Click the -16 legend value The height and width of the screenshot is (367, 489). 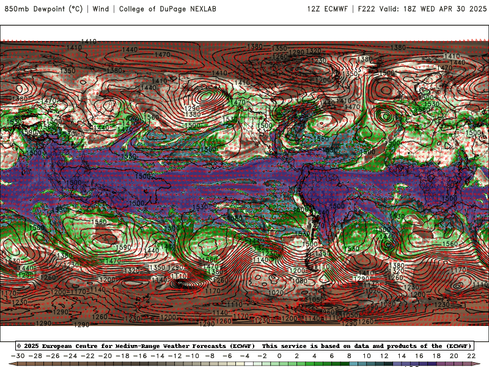pos(140,356)
